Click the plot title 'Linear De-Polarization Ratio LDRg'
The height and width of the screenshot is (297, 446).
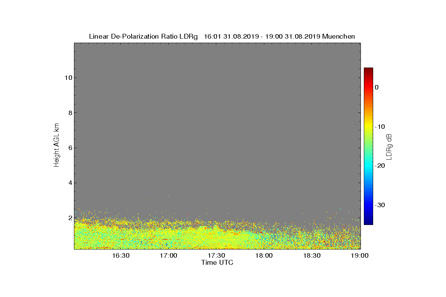click(143, 36)
